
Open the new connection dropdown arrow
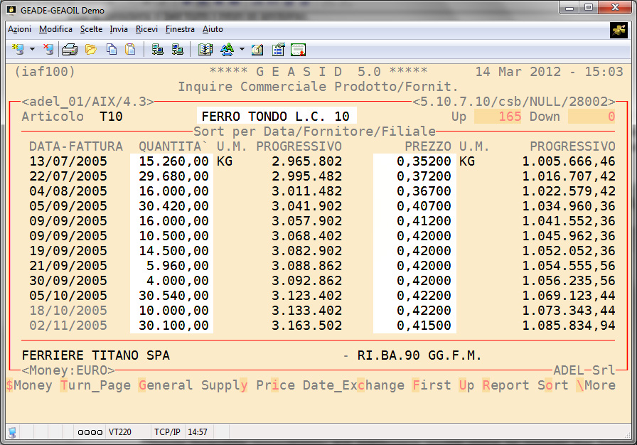[32, 50]
